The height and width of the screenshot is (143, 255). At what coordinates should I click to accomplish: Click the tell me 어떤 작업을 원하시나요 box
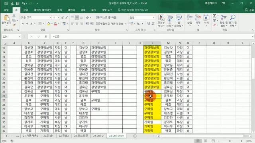click(133, 10)
